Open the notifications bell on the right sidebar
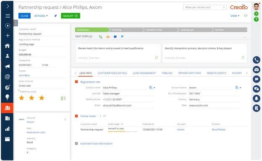This screenshot has width=262, height=161. pos(256,99)
